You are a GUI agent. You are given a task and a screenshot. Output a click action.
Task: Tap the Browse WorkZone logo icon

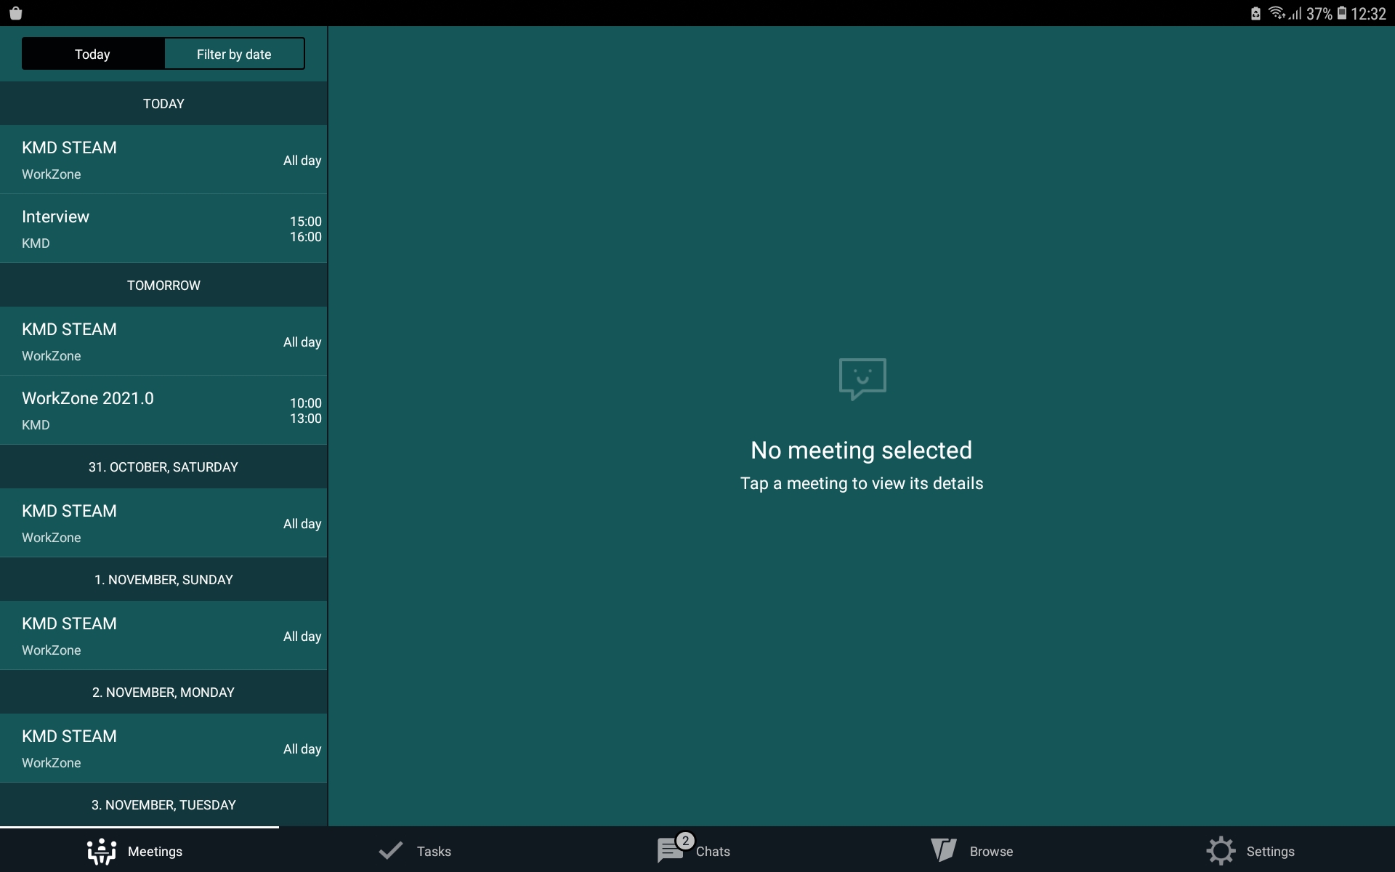[944, 850]
